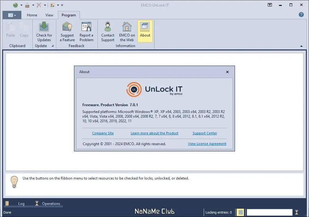Click the hourglass icon at status bar end
The height and width of the screenshot is (217, 309).
(x=297, y=212)
